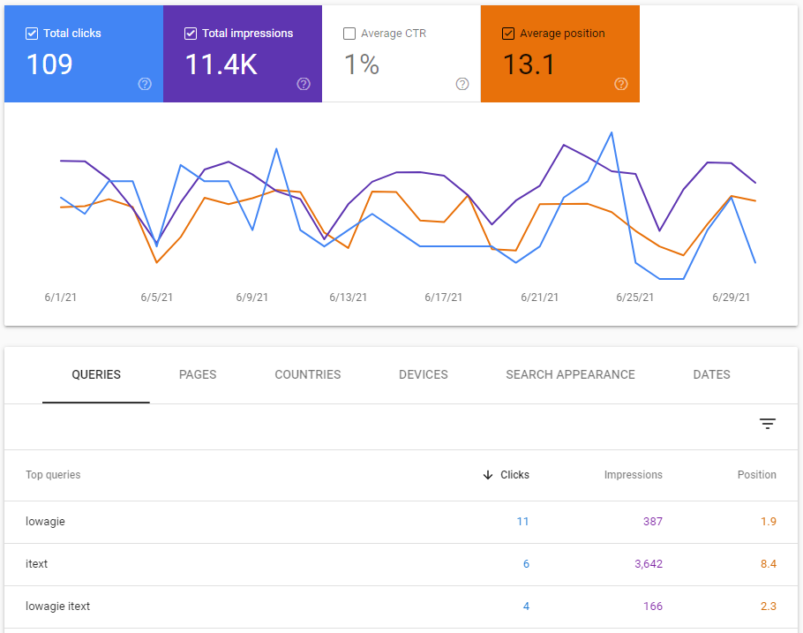Enable the Average CTR checkbox

click(x=349, y=34)
